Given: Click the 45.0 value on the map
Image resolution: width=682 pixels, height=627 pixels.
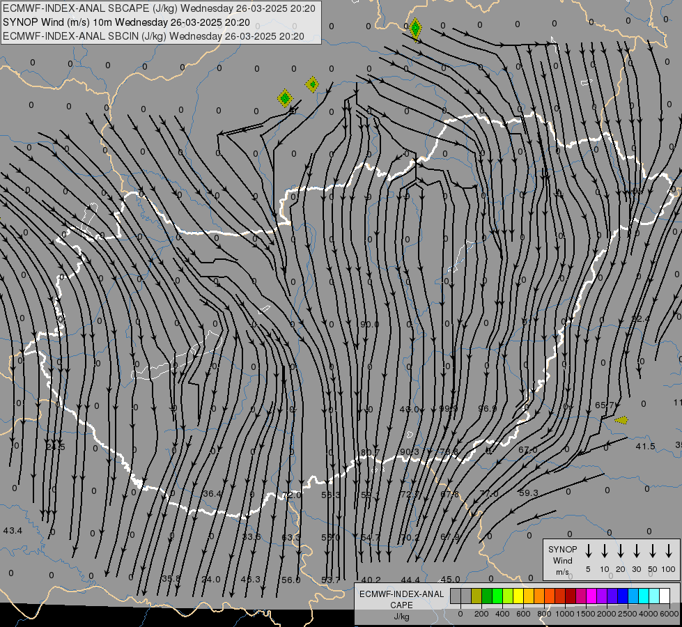Looking at the screenshot, I should [x=450, y=579].
